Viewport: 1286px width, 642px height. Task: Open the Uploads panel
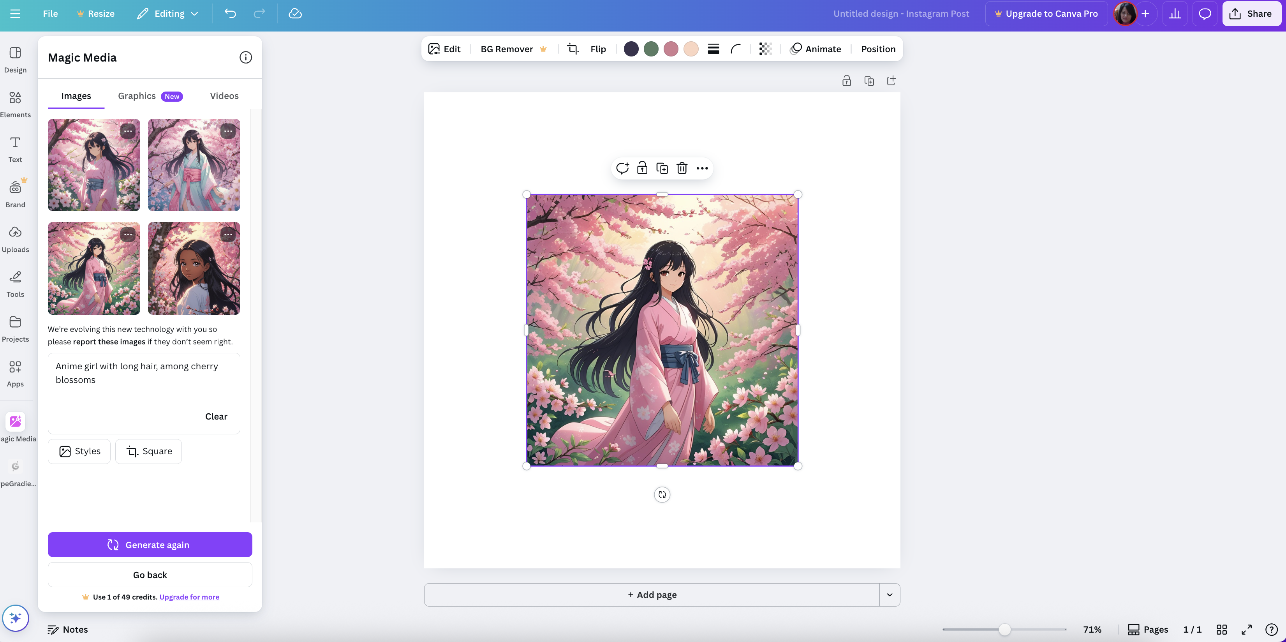(15, 239)
